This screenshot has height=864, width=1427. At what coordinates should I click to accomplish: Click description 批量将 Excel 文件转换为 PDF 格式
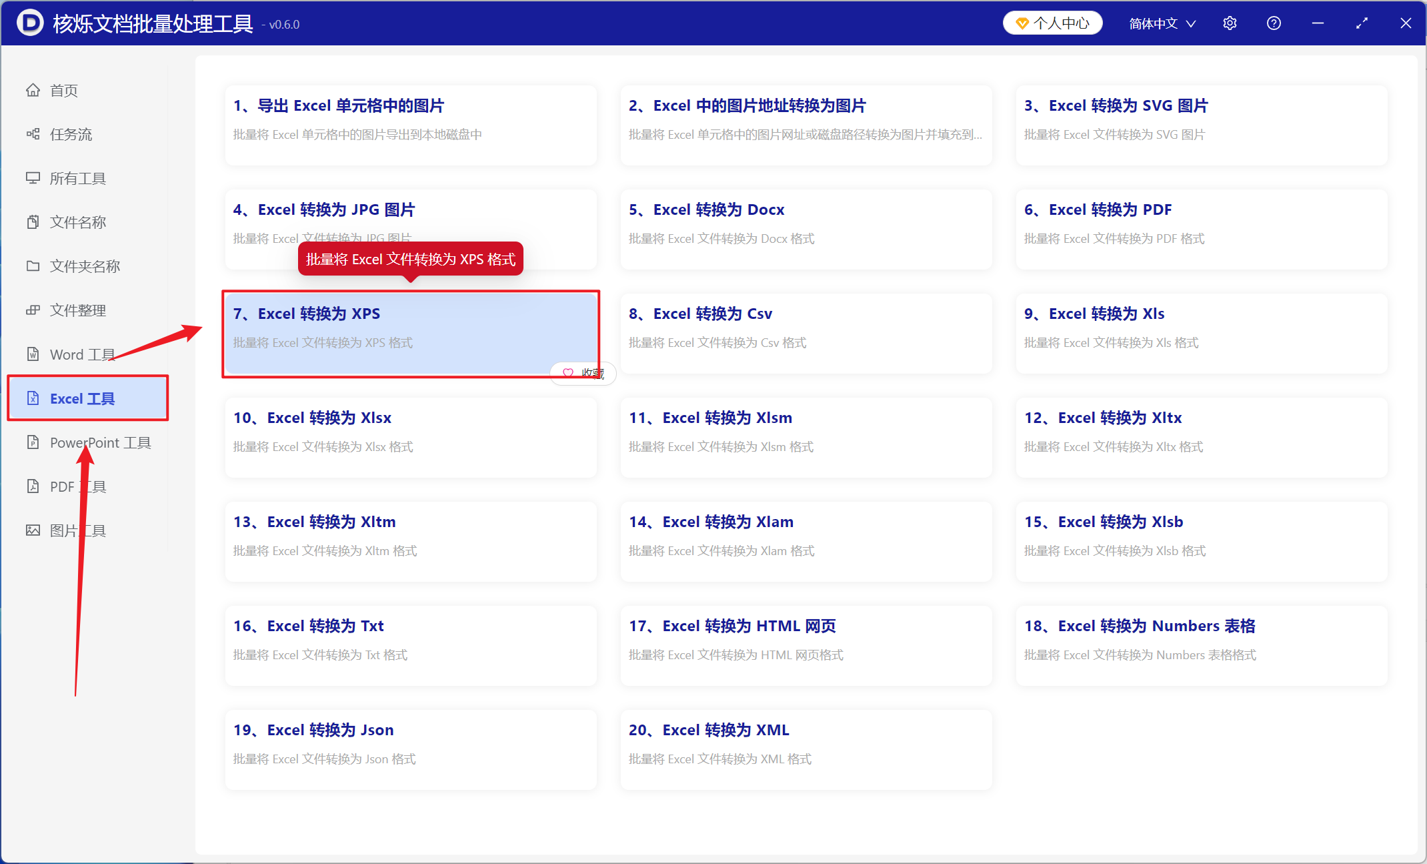(1114, 239)
